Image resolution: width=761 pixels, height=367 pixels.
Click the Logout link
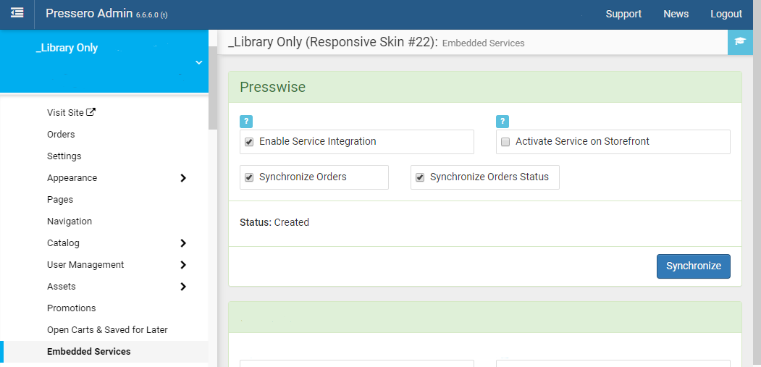[726, 14]
